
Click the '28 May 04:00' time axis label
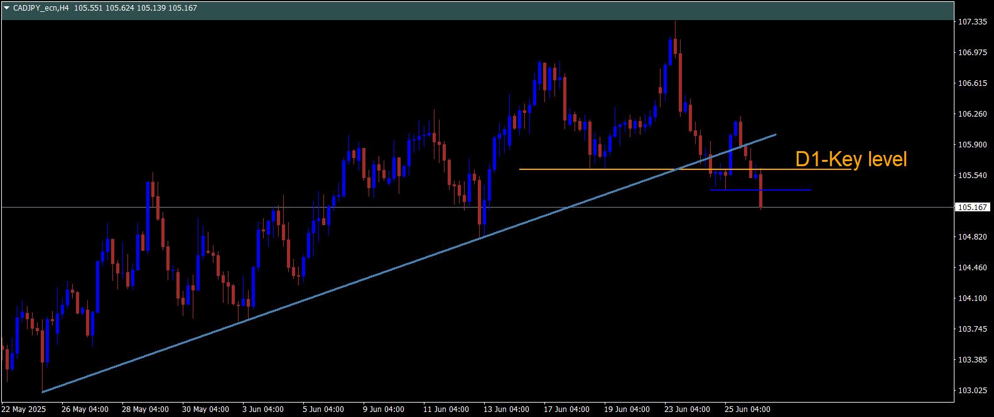coord(146,409)
